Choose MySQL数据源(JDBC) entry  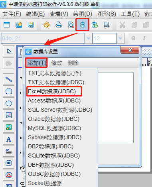coord(61,128)
